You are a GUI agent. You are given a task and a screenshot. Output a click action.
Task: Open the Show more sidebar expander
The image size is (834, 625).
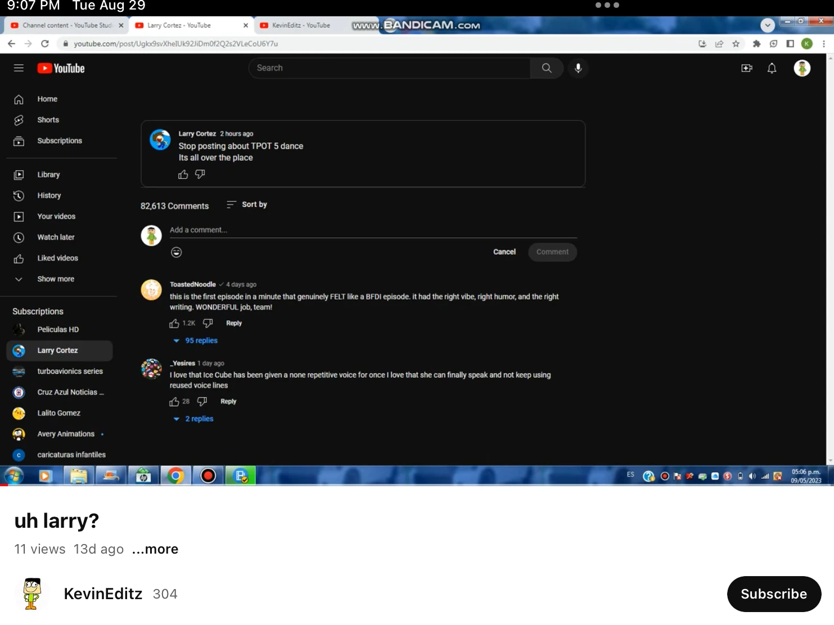[x=55, y=278]
